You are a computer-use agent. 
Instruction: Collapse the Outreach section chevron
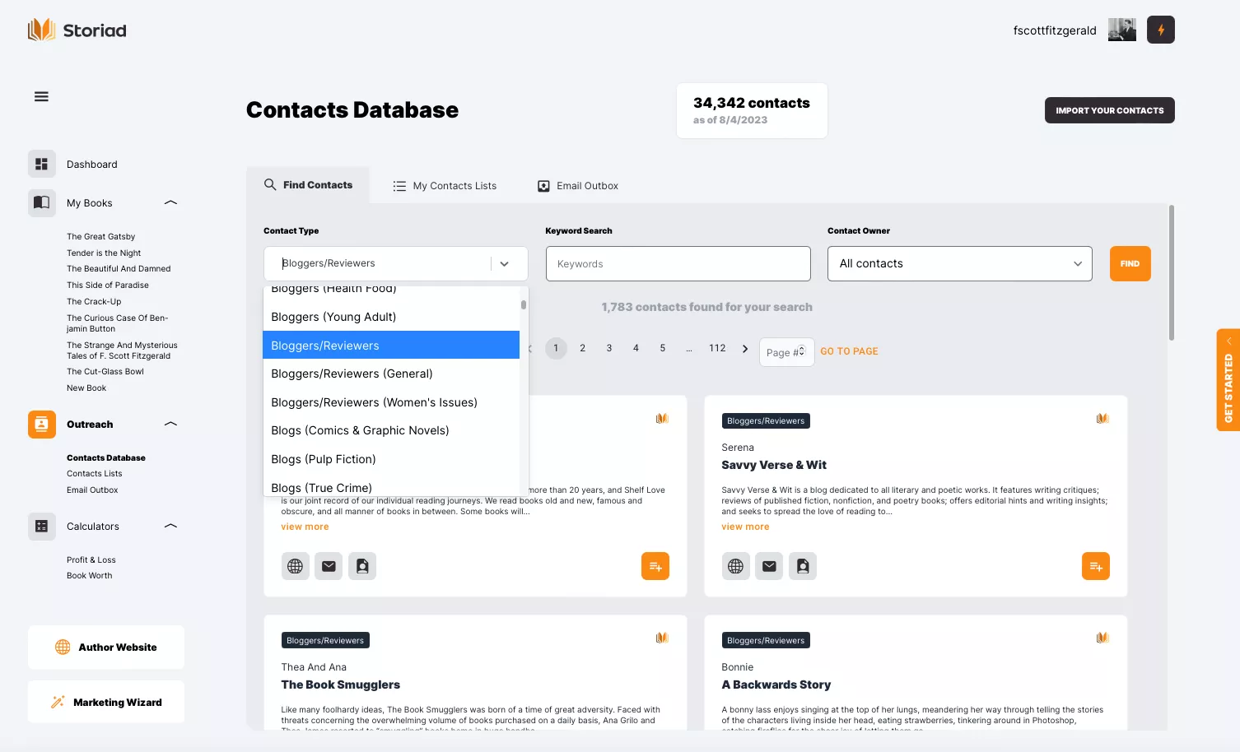tap(170, 424)
